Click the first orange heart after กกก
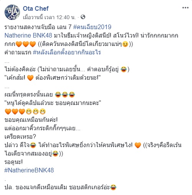Image resolution: width=192 pixels, height=195 pixels. [19, 44]
